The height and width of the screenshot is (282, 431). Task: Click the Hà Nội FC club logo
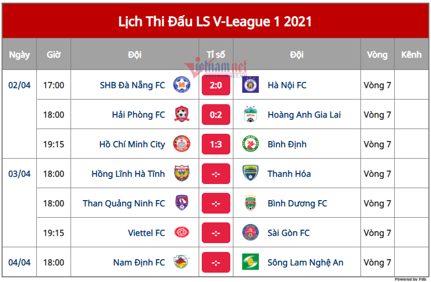[251, 85]
